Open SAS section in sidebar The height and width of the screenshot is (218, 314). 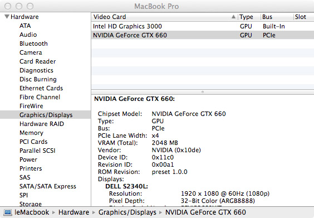pos(25,177)
